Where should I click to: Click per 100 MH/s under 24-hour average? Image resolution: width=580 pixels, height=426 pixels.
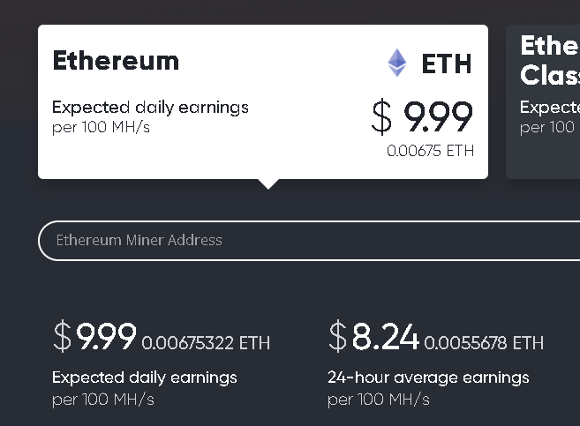[379, 400]
